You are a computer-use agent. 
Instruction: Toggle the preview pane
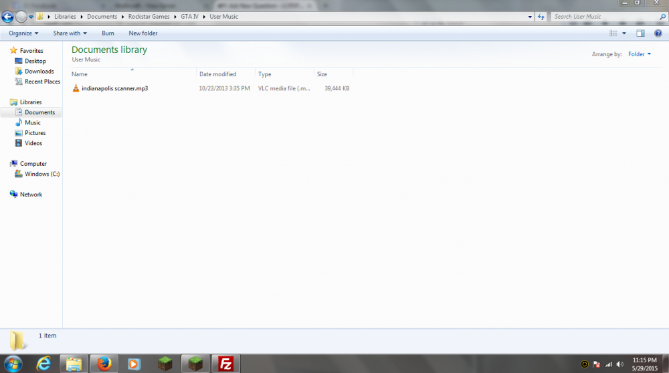pyautogui.click(x=640, y=33)
